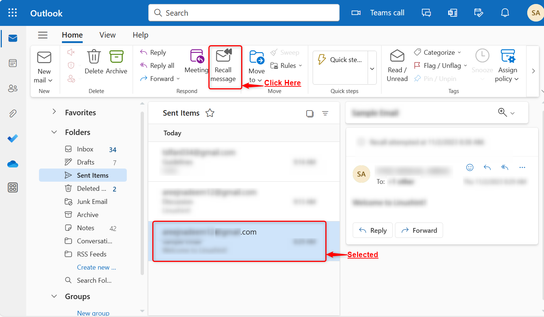Click the Block sender icon in Delete group

[x=71, y=78]
